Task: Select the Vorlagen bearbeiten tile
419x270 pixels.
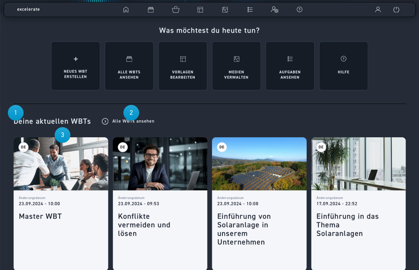Action: point(183,66)
